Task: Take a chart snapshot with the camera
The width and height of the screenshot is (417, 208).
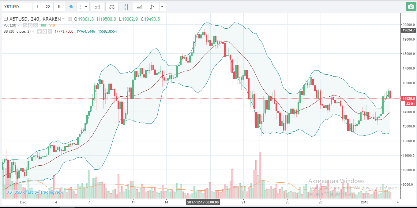Action: pos(411,6)
